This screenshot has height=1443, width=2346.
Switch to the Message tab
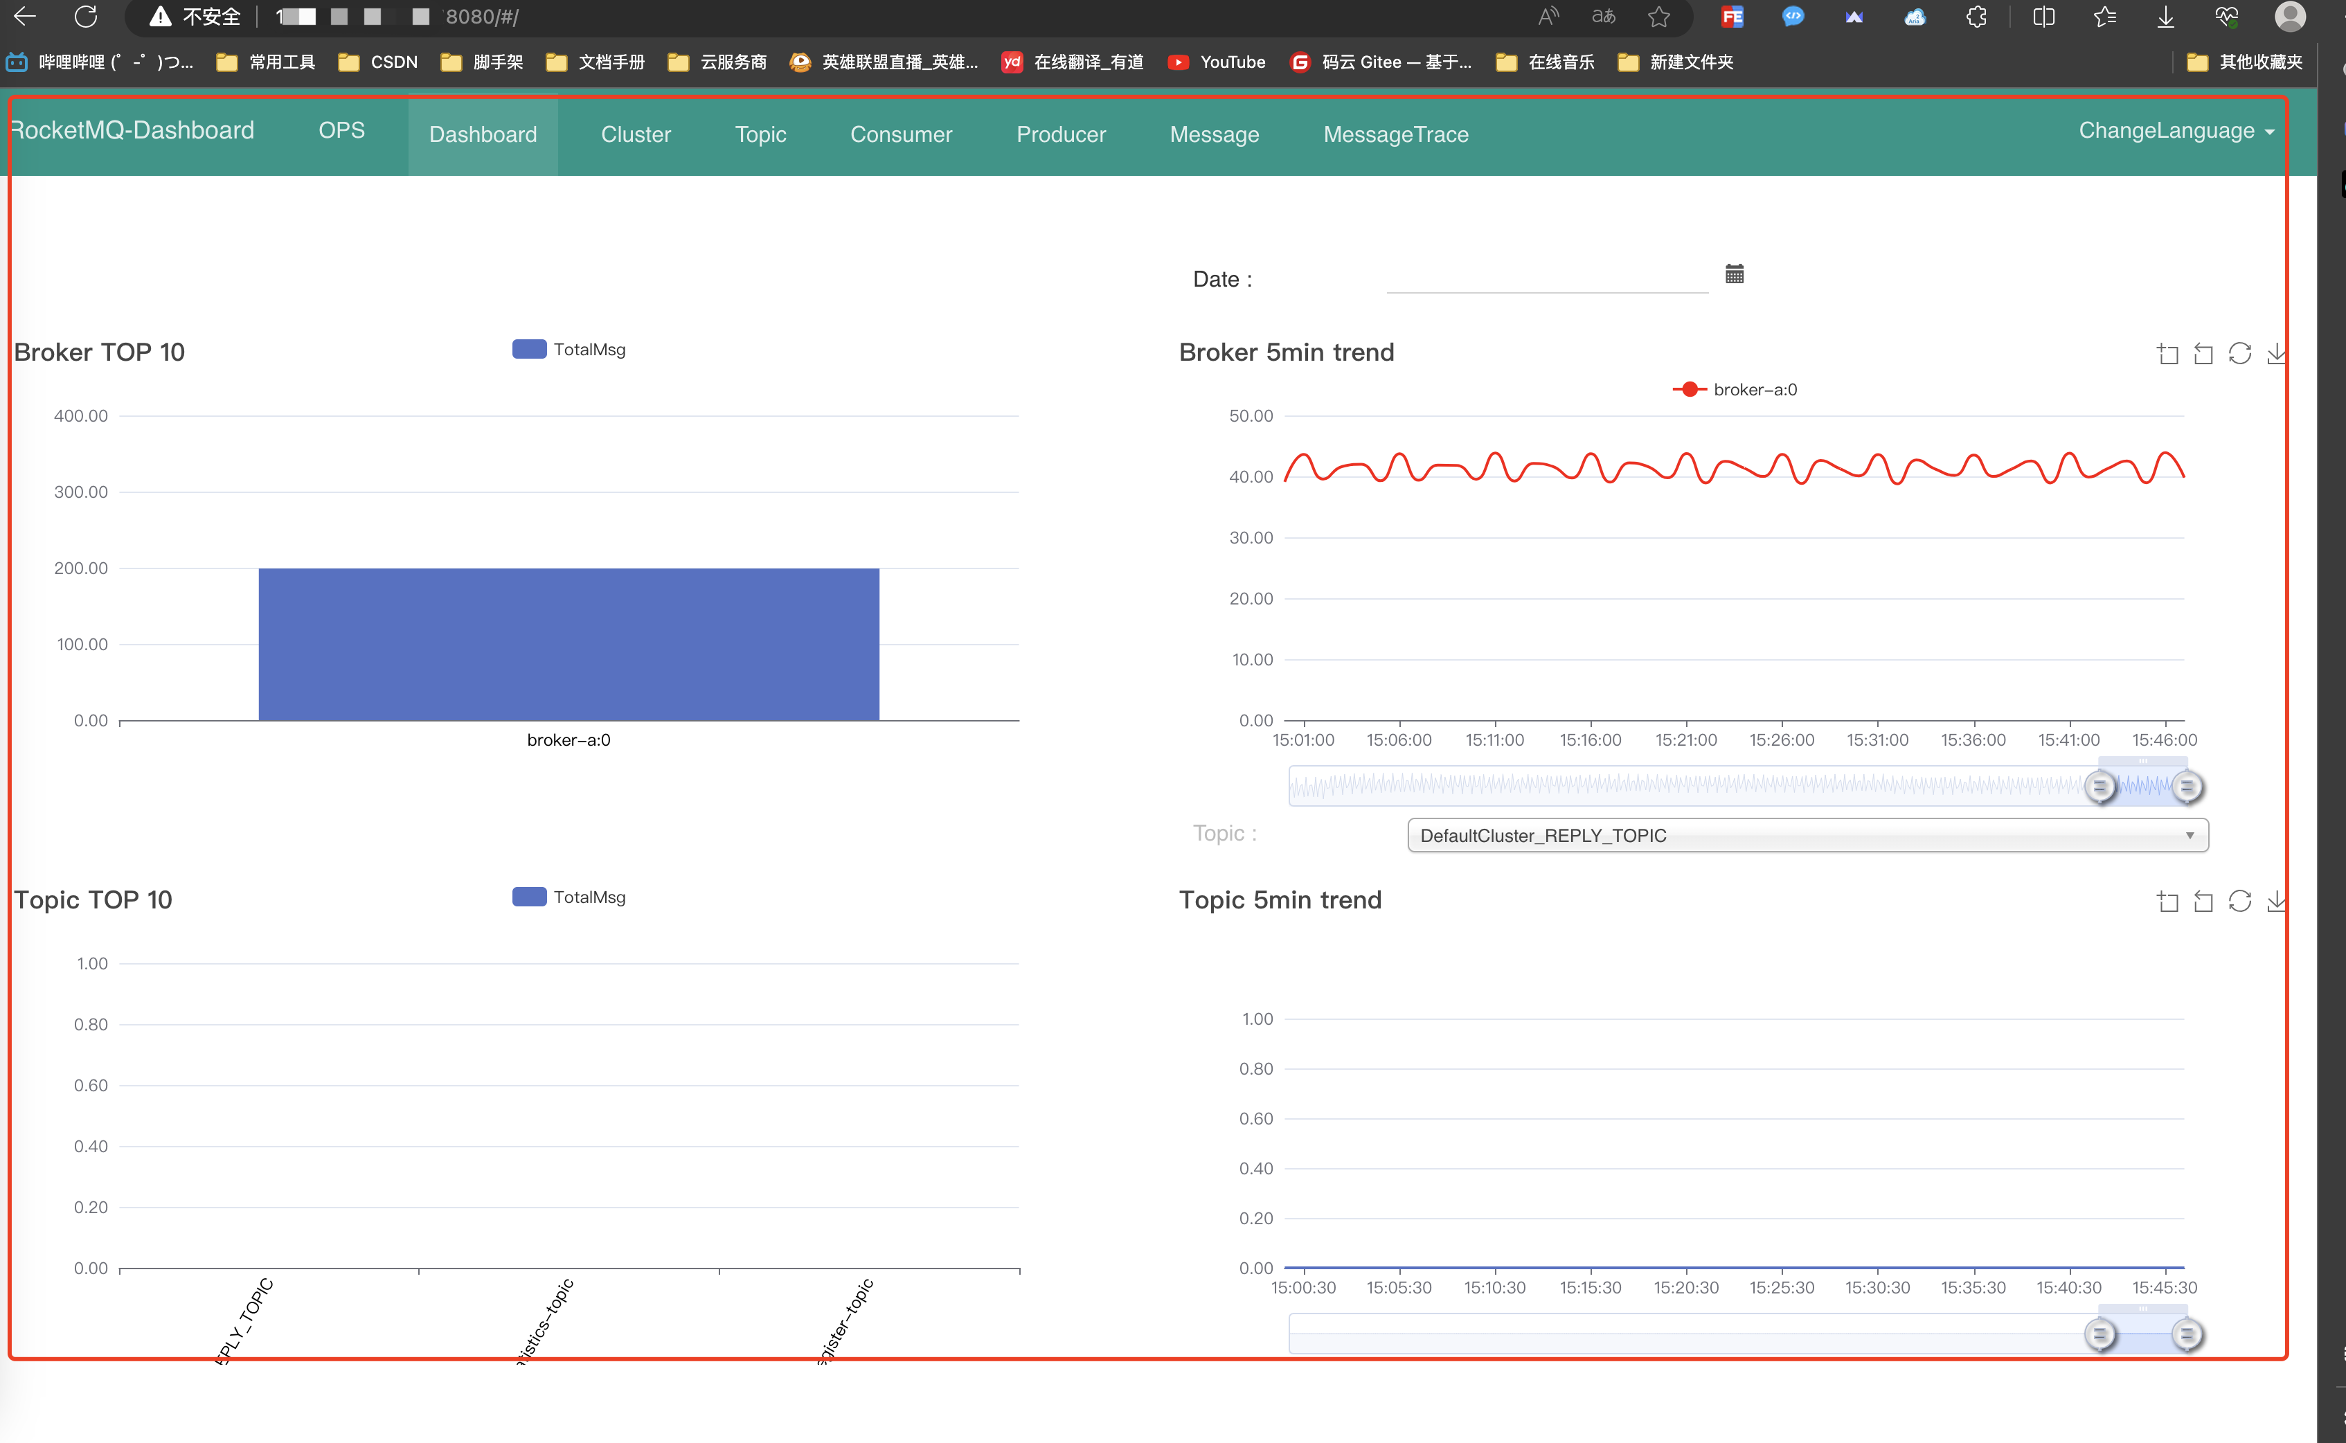coord(1214,134)
